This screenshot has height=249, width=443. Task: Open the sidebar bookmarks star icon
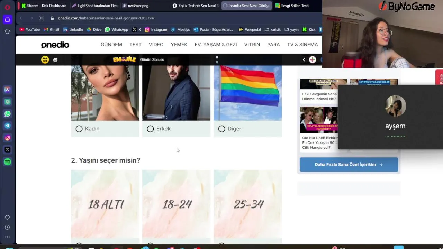[x=7, y=31]
